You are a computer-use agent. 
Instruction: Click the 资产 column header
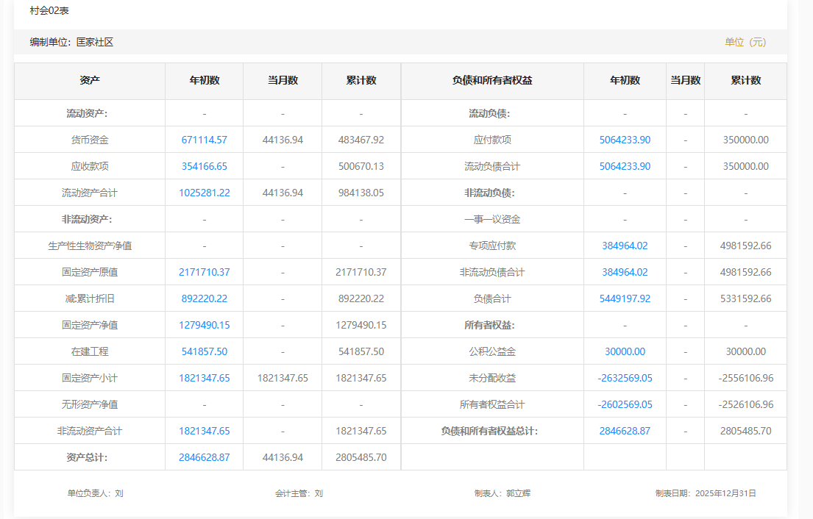point(90,80)
